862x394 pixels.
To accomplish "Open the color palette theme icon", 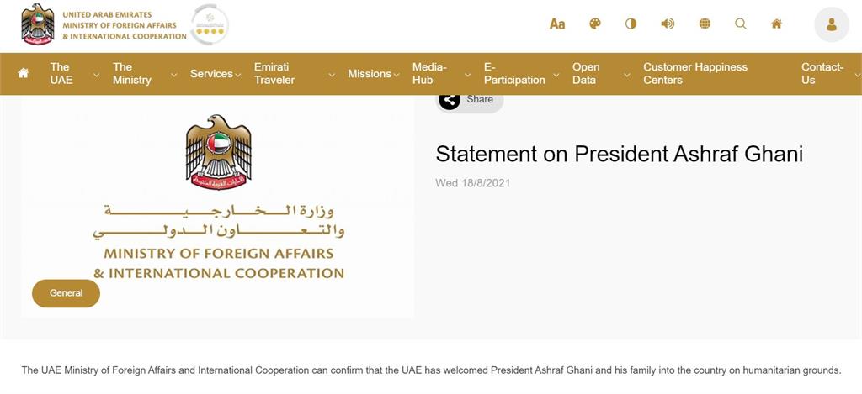I will coord(595,24).
